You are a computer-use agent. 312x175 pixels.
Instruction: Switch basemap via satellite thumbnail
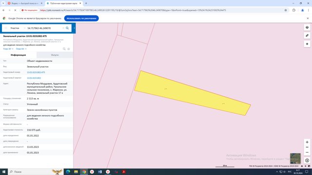pos(295,158)
